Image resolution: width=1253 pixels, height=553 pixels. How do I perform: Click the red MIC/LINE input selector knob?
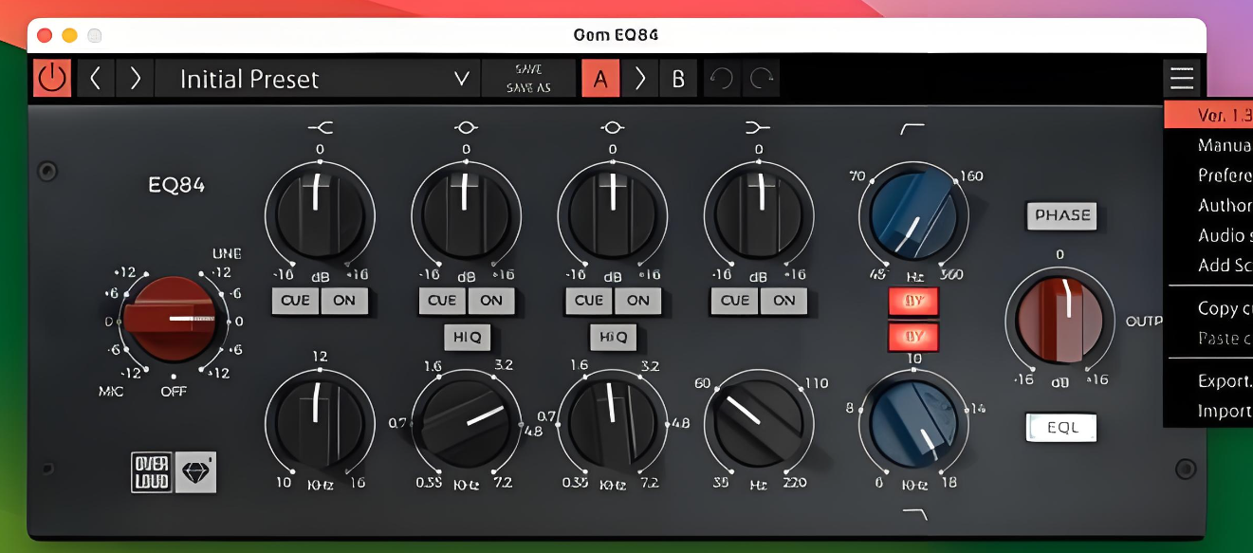click(x=173, y=321)
